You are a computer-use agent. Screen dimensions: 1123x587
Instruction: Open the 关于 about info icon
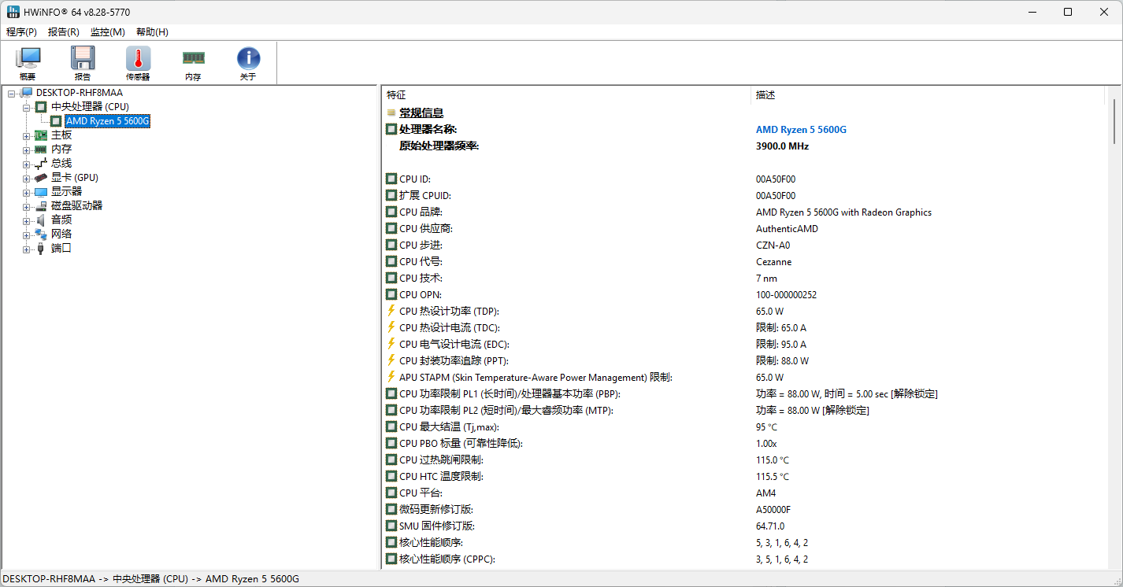(x=248, y=58)
